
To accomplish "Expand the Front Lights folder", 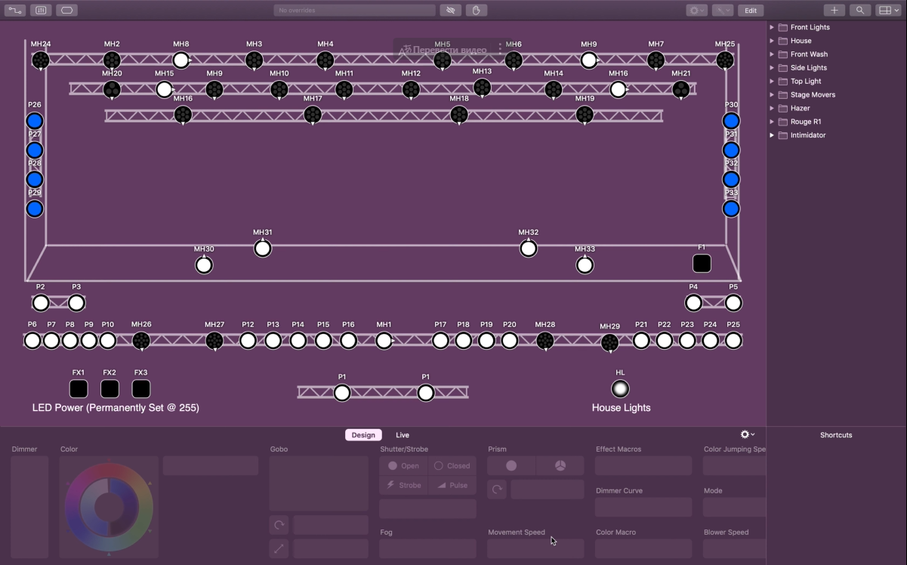I will [772, 27].
